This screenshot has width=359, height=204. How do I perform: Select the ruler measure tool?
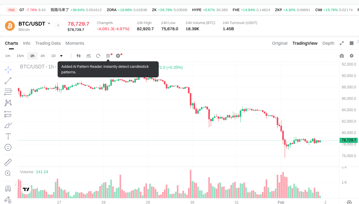coord(8,162)
